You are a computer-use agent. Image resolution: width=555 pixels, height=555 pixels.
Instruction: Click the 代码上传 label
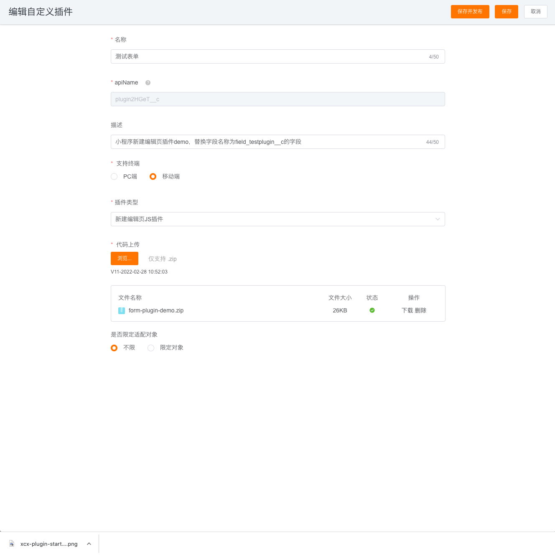pos(128,245)
